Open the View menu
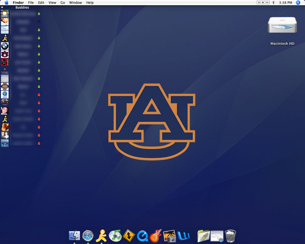305x244 pixels. coord(52,3)
